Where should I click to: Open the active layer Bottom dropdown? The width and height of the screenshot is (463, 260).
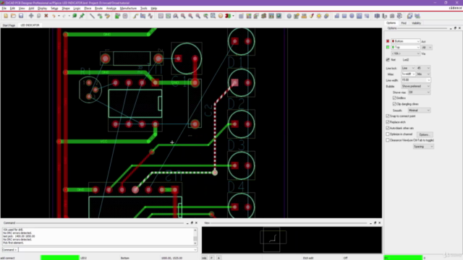tap(405, 41)
